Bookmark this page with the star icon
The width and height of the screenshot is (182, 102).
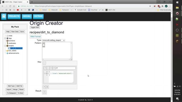[x=150, y=6]
